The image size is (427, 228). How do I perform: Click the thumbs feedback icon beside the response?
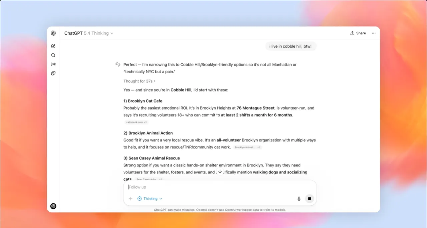[x=118, y=65]
